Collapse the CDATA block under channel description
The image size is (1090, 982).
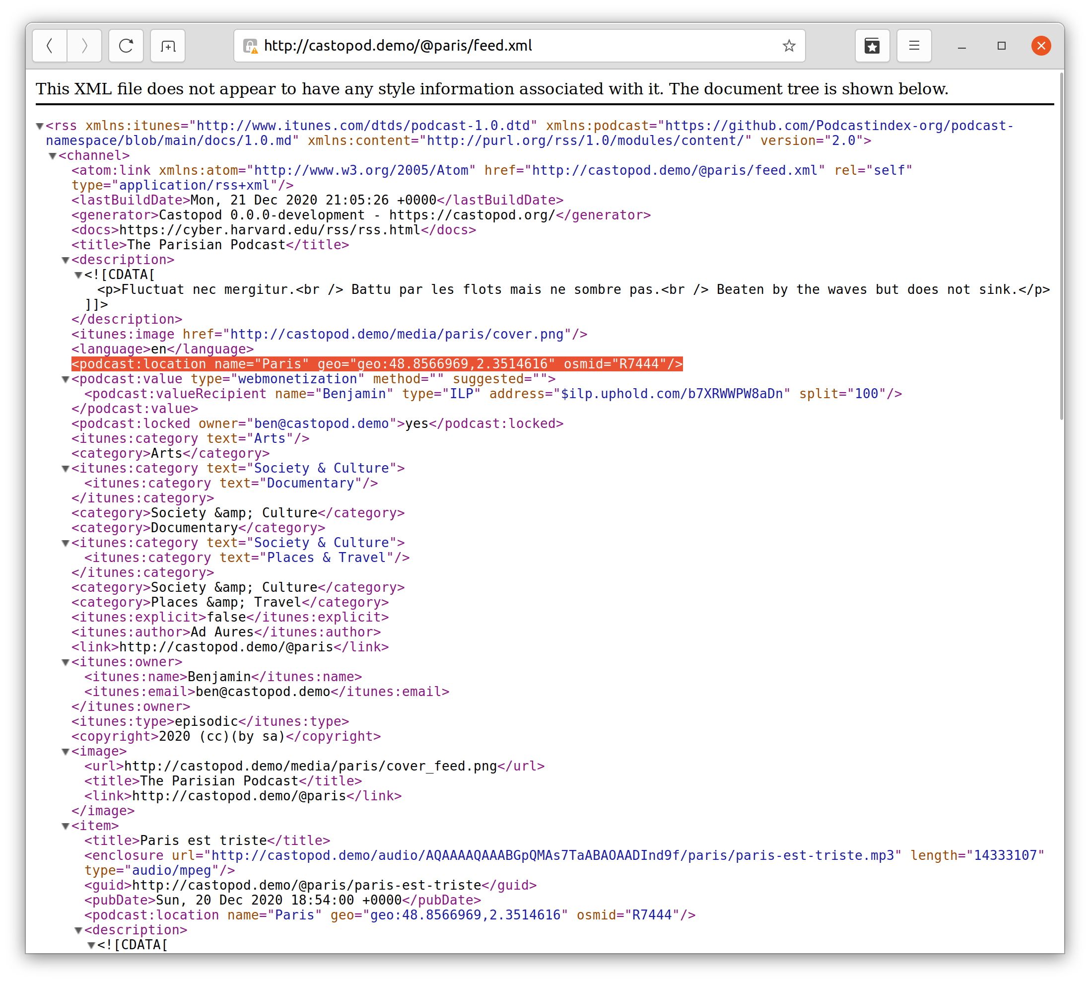point(78,275)
